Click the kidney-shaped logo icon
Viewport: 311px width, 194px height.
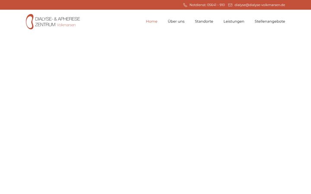coord(30,22)
